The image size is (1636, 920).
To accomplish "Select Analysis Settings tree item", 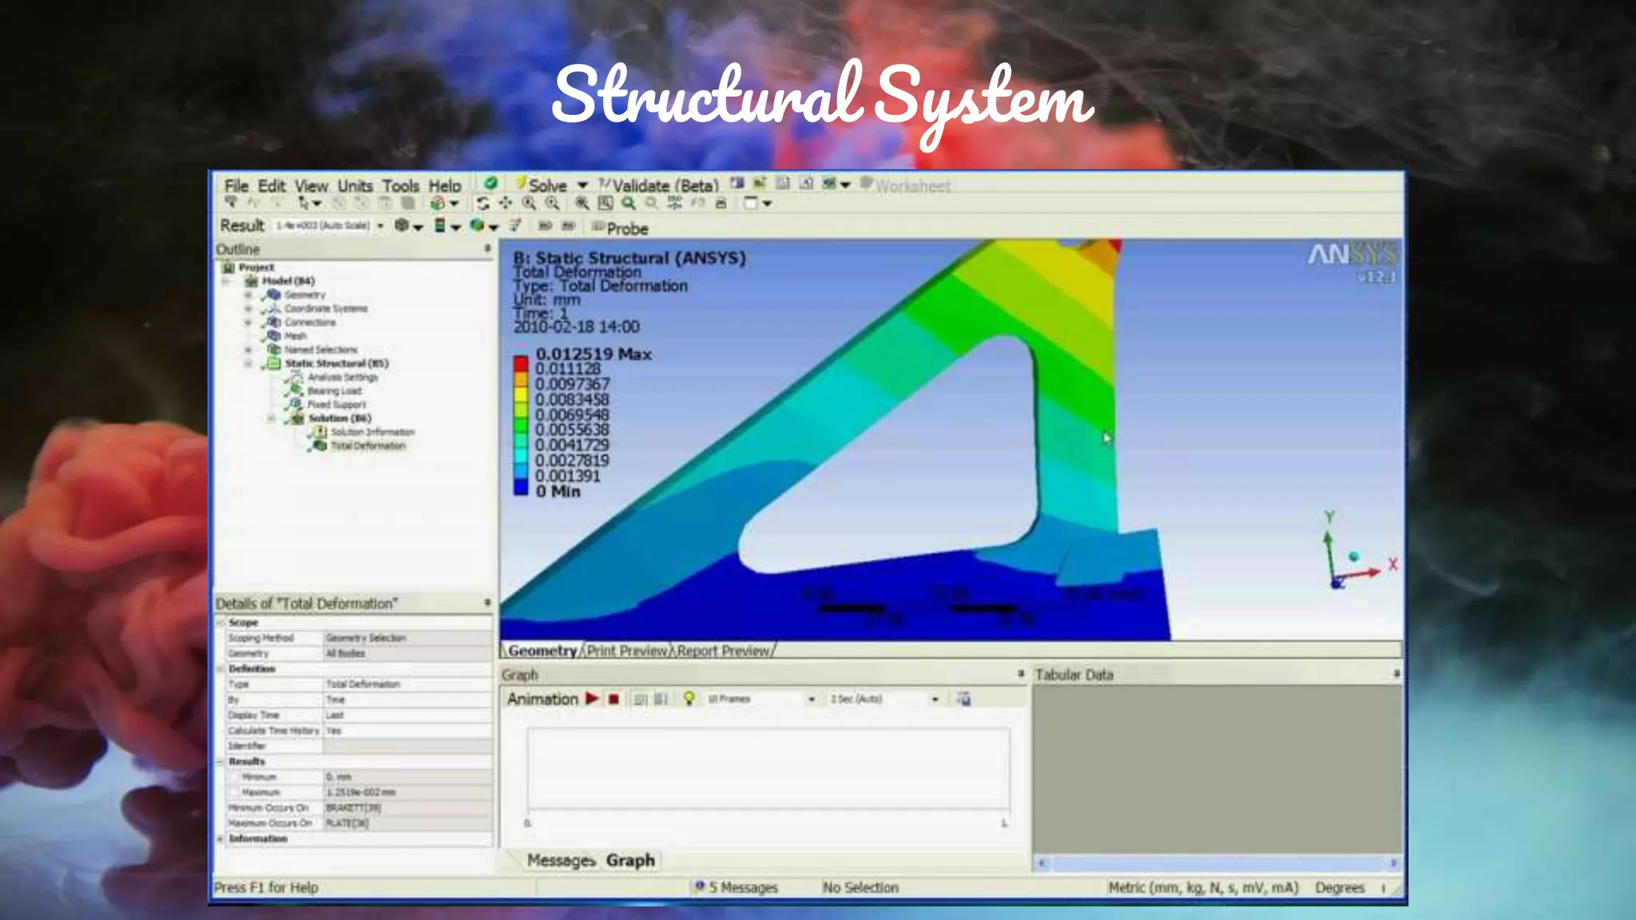I will 343,377.
